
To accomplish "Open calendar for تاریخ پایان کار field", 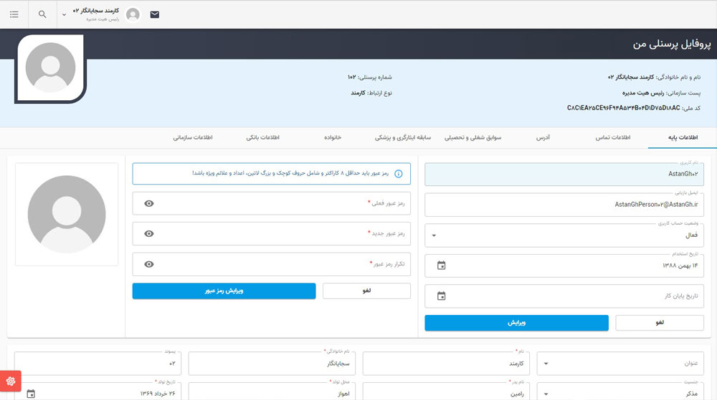I will point(441,296).
